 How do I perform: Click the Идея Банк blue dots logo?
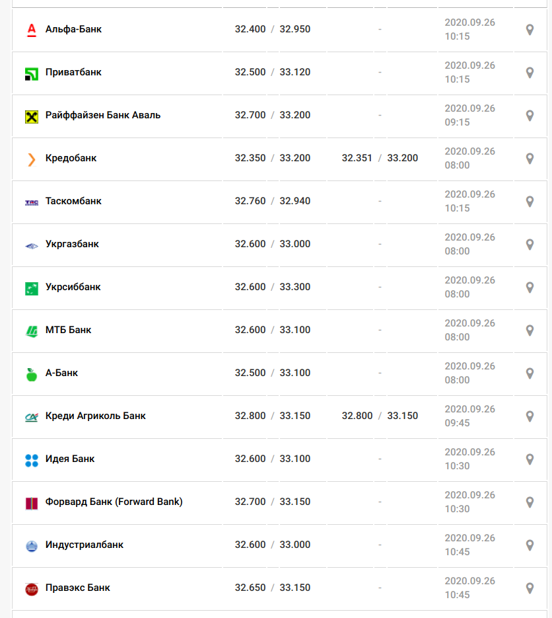point(32,460)
